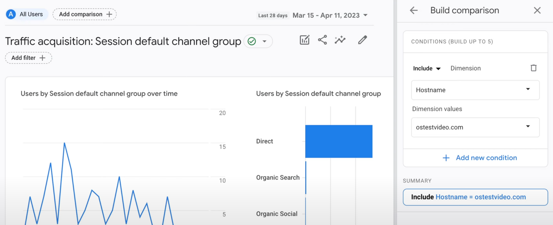This screenshot has height=225, width=553.
Task: Open the ostestvideo.com dimension values dropdown
Action: coord(475,127)
